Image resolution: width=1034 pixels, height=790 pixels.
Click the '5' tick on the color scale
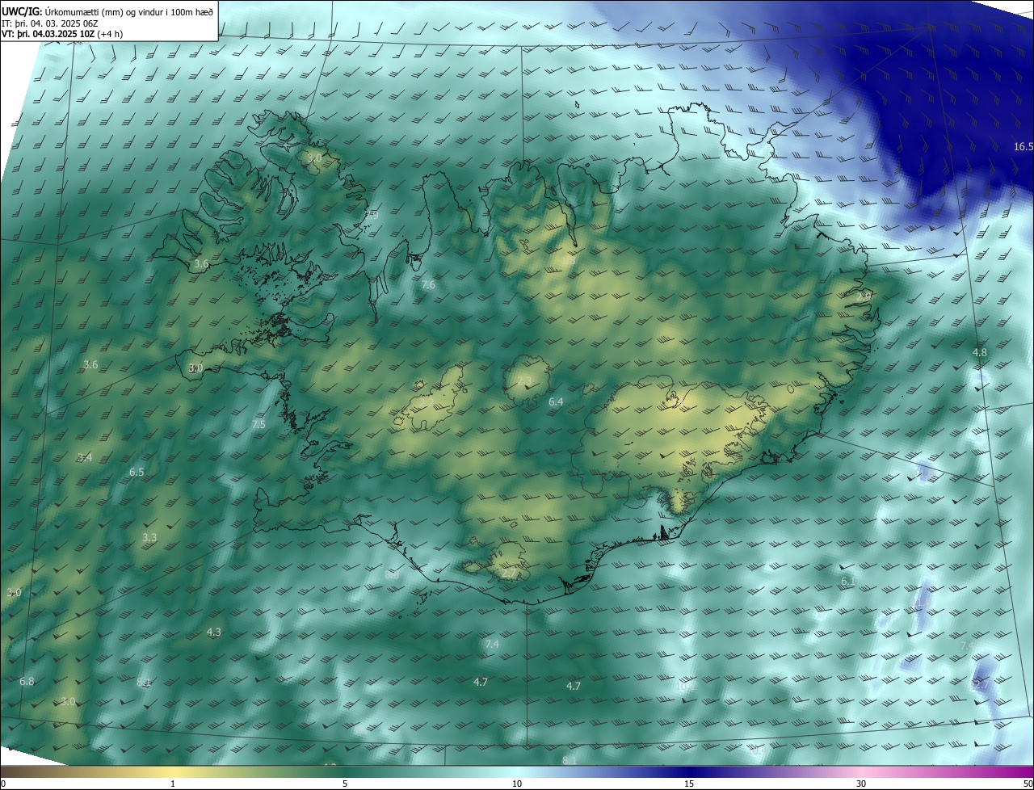(x=345, y=784)
